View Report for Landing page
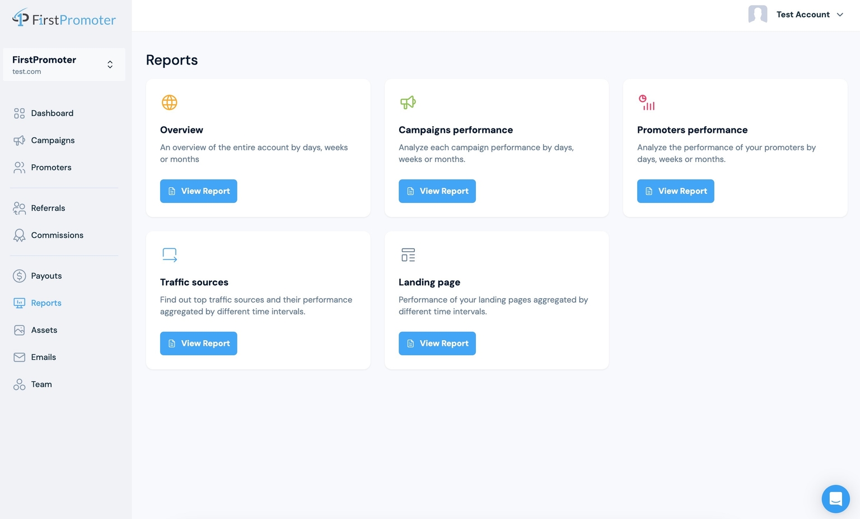860x519 pixels. [x=437, y=344]
